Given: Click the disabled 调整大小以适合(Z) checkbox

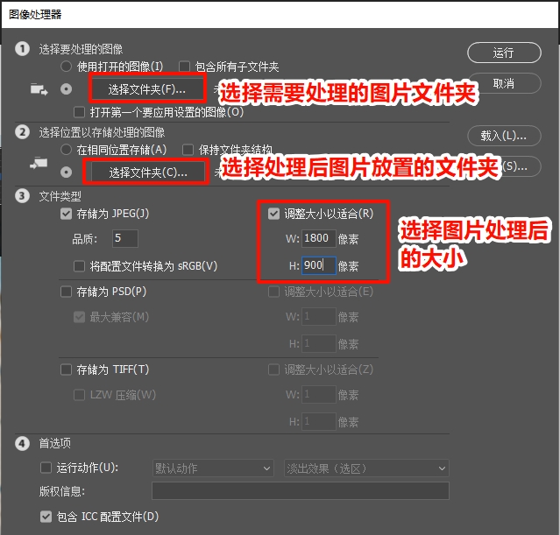Looking at the screenshot, I should [273, 370].
